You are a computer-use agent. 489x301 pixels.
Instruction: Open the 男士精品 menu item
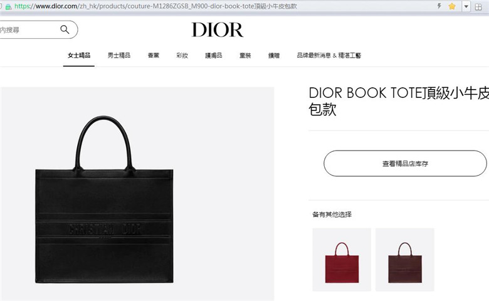(x=119, y=56)
